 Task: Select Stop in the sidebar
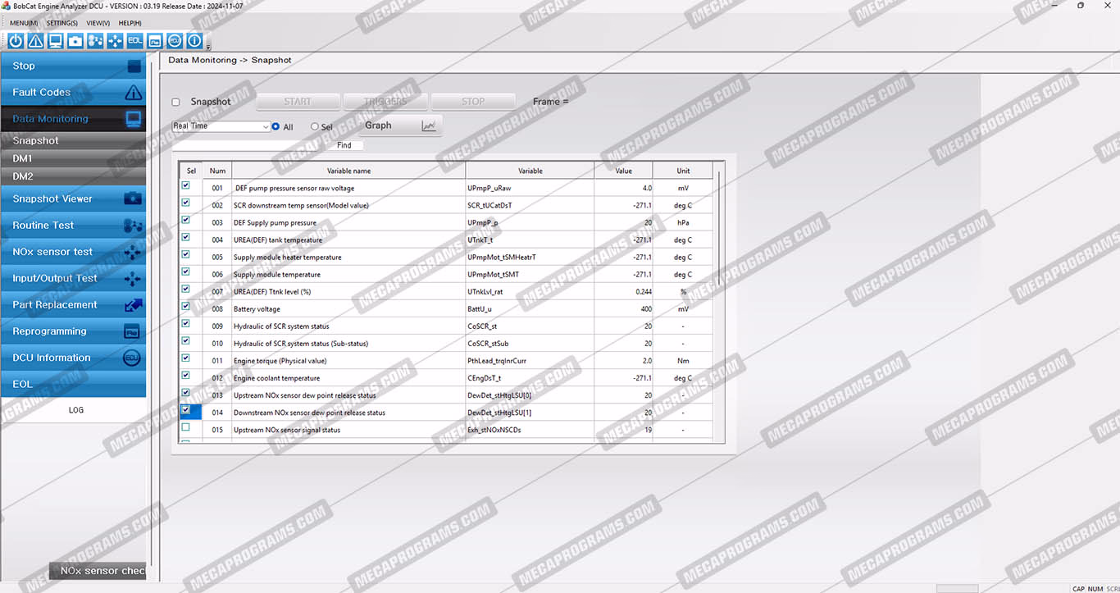pyautogui.click(x=73, y=66)
